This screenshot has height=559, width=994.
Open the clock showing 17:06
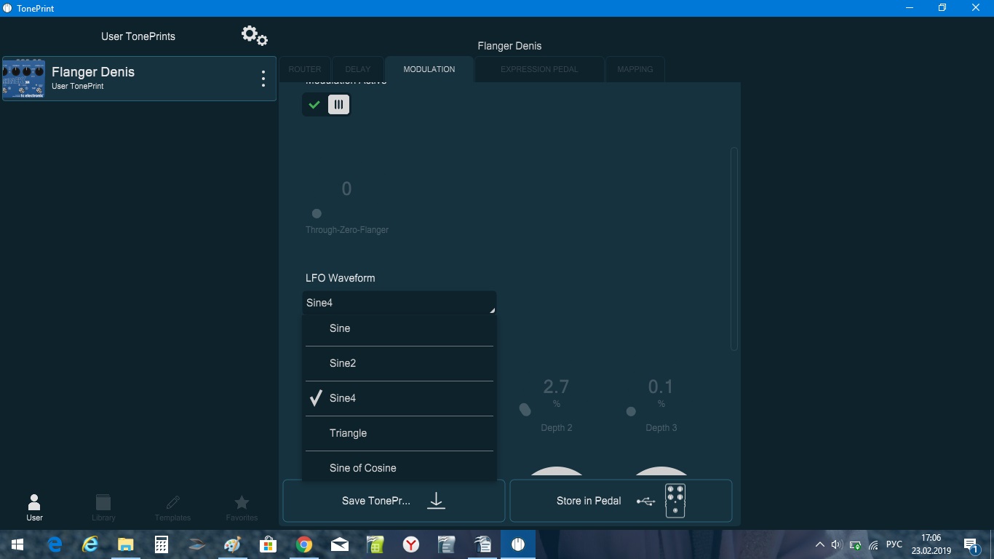pyautogui.click(x=931, y=544)
